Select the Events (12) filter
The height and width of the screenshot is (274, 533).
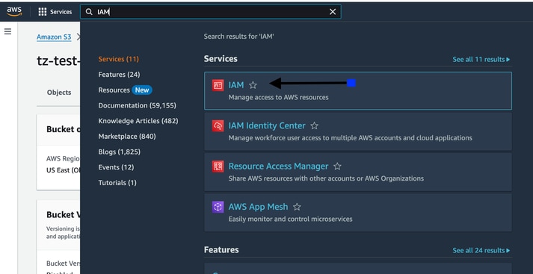tap(117, 167)
